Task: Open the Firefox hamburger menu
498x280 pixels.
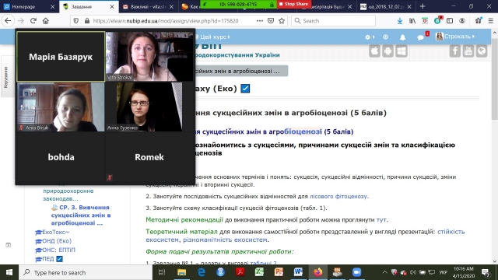Action: tap(491, 21)
